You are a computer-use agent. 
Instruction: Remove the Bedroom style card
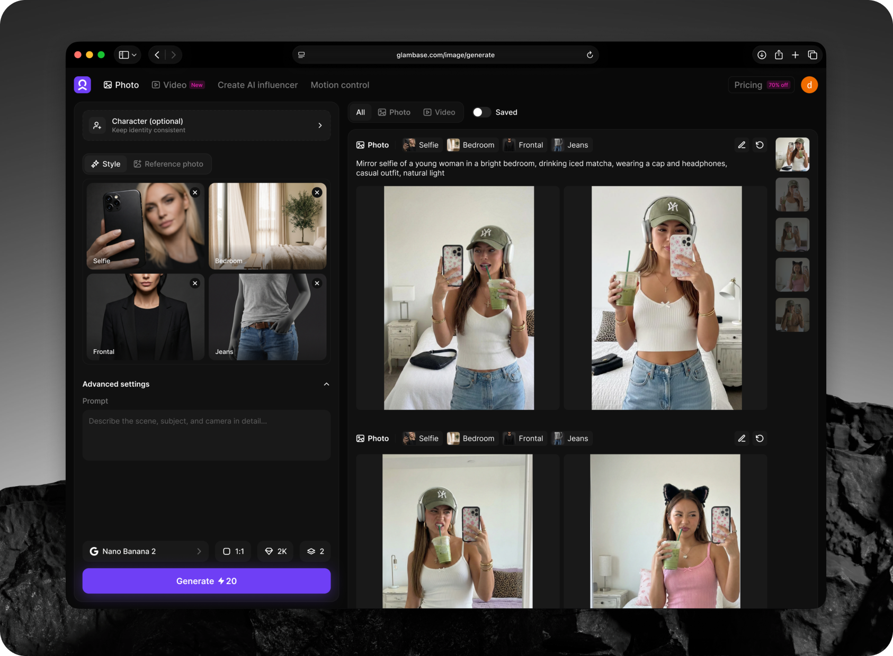[317, 193]
